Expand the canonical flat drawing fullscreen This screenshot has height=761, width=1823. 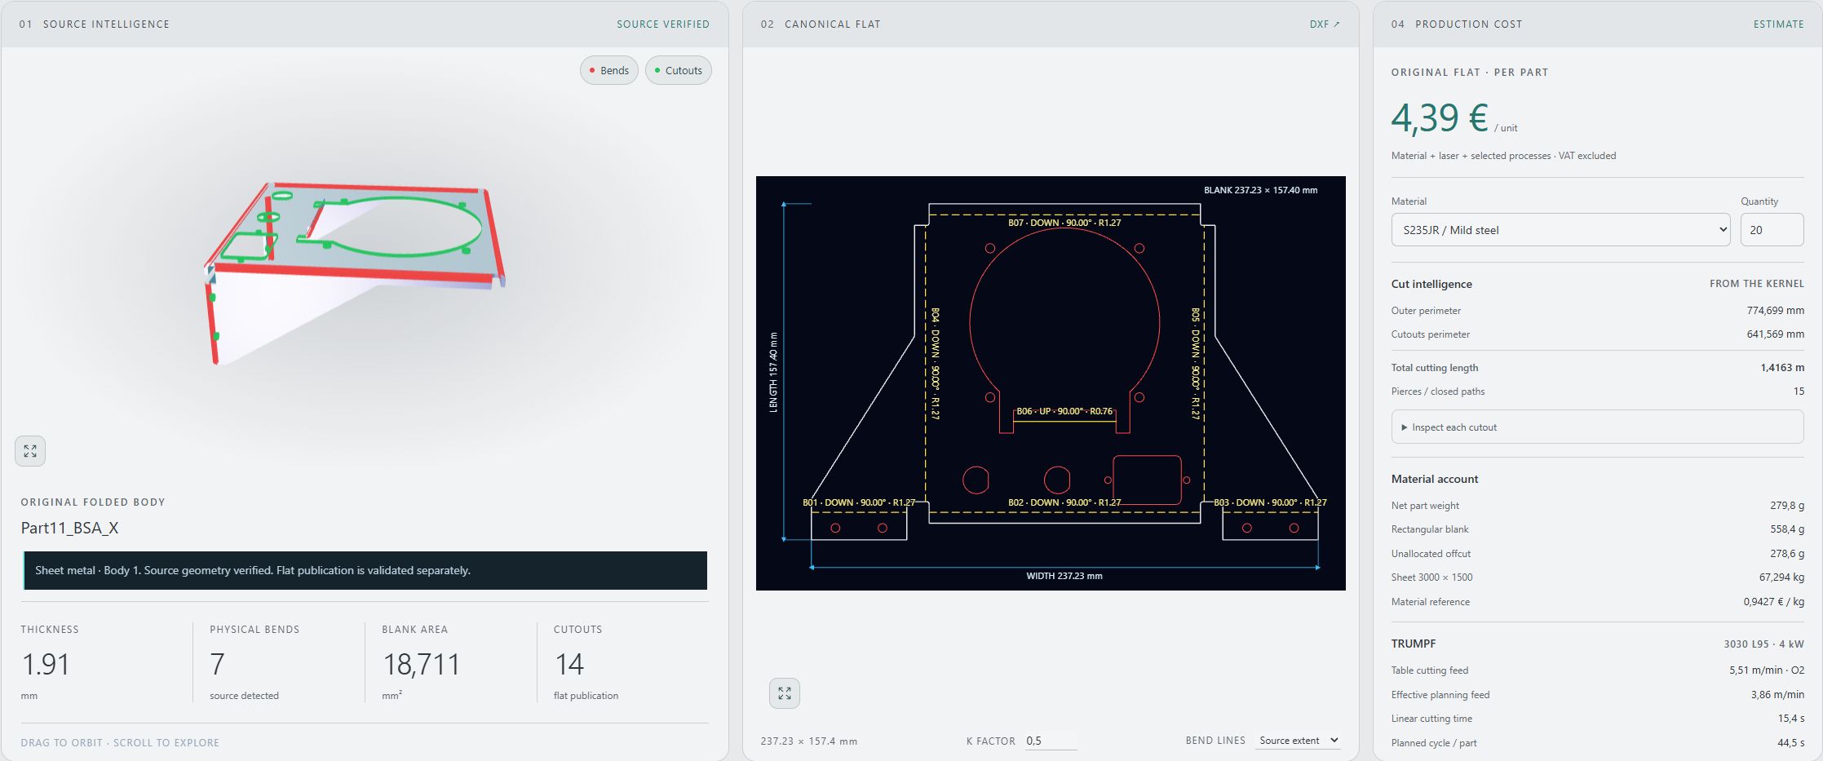[785, 693]
